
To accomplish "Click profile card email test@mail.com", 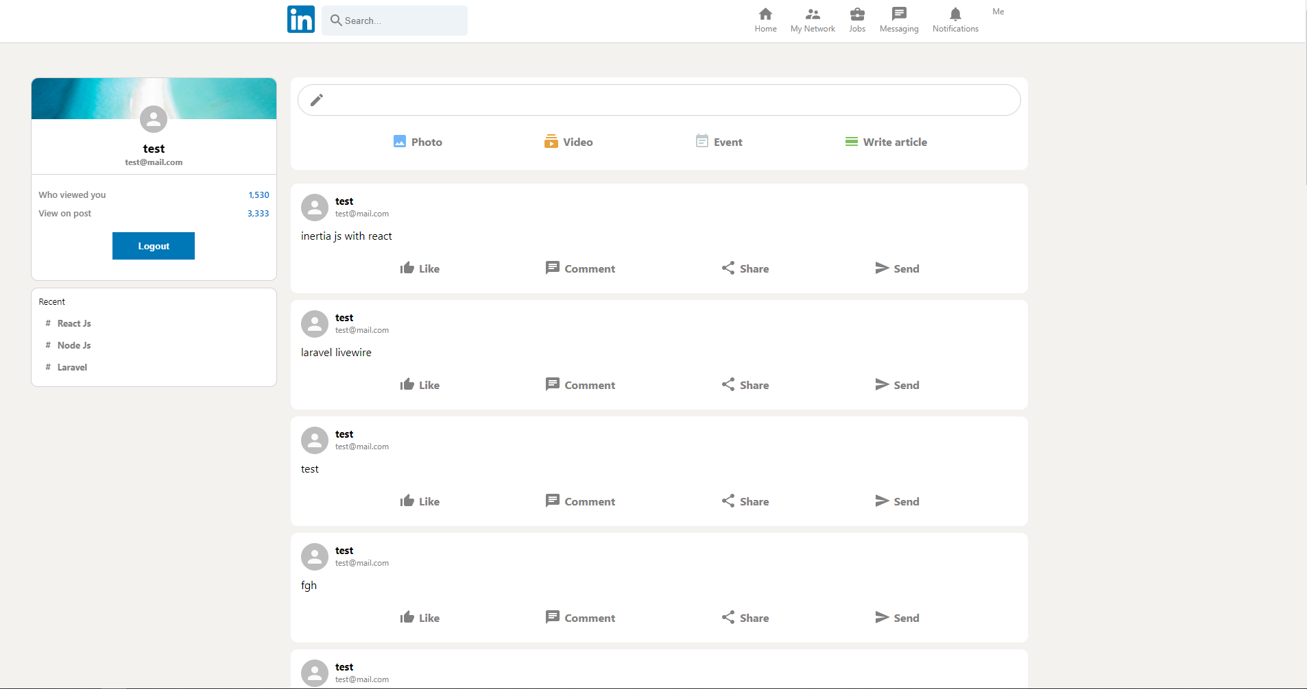I will (154, 162).
